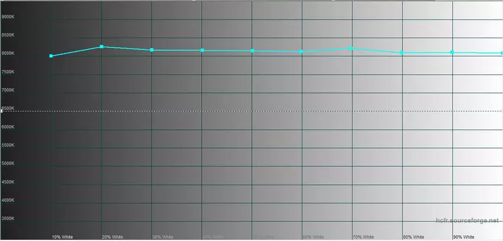
Task: Select the 60% White data point
Action: point(301,52)
